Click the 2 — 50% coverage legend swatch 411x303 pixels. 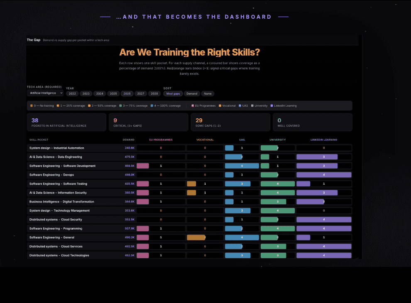pos(89,105)
